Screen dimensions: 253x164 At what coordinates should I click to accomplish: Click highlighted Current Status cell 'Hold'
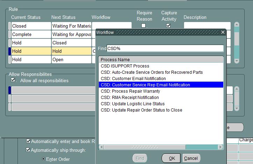[x=31, y=51]
